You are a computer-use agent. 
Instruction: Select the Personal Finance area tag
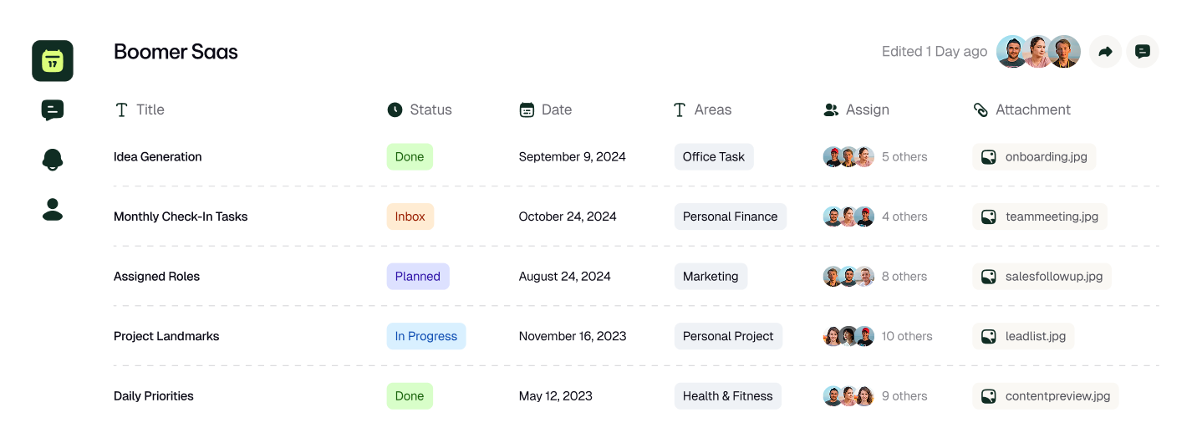[730, 217]
